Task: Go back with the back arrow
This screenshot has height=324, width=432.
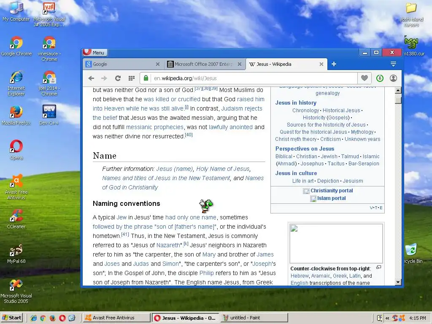Action: coord(91,78)
